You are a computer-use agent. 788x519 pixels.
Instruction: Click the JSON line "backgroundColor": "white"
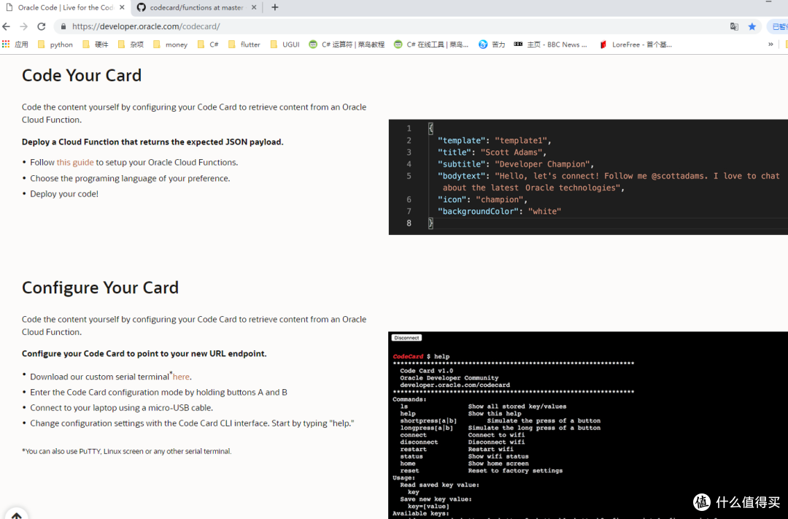click(499, 211)
